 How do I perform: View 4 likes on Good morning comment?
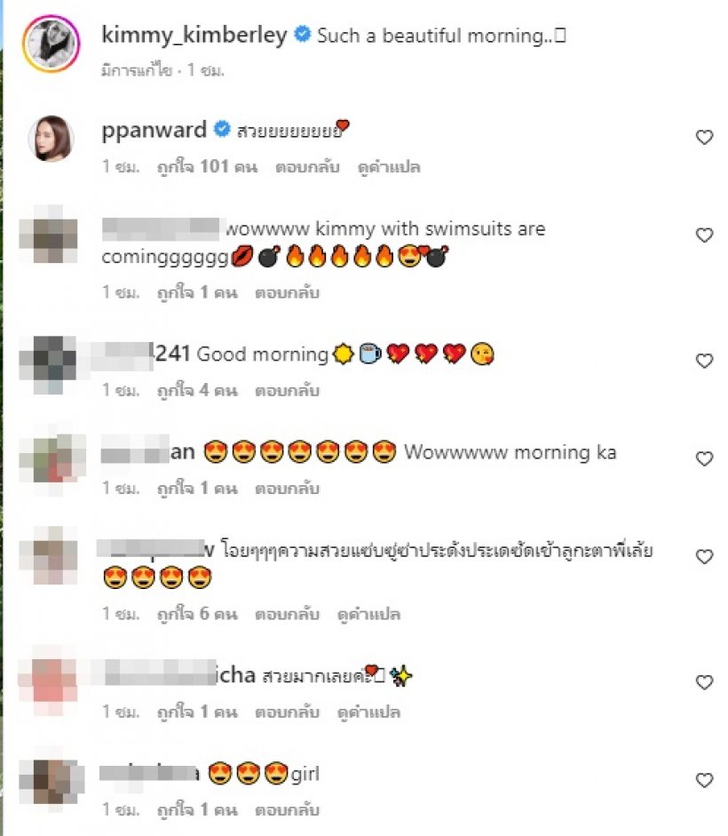(x=197, y=391)
